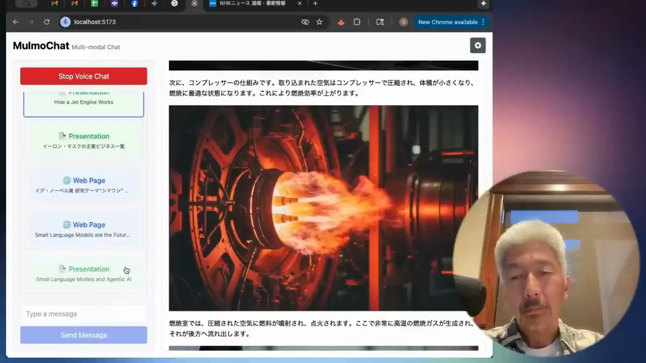Screen dimensions: 646x363
Task: Select the tab with the circle record icon
Action: pos(194,4)
